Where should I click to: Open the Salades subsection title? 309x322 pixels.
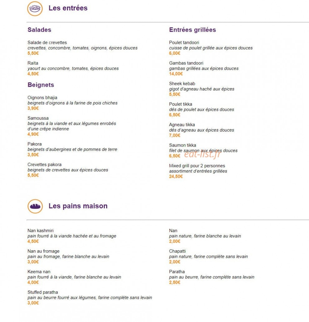tap(39, 29)
